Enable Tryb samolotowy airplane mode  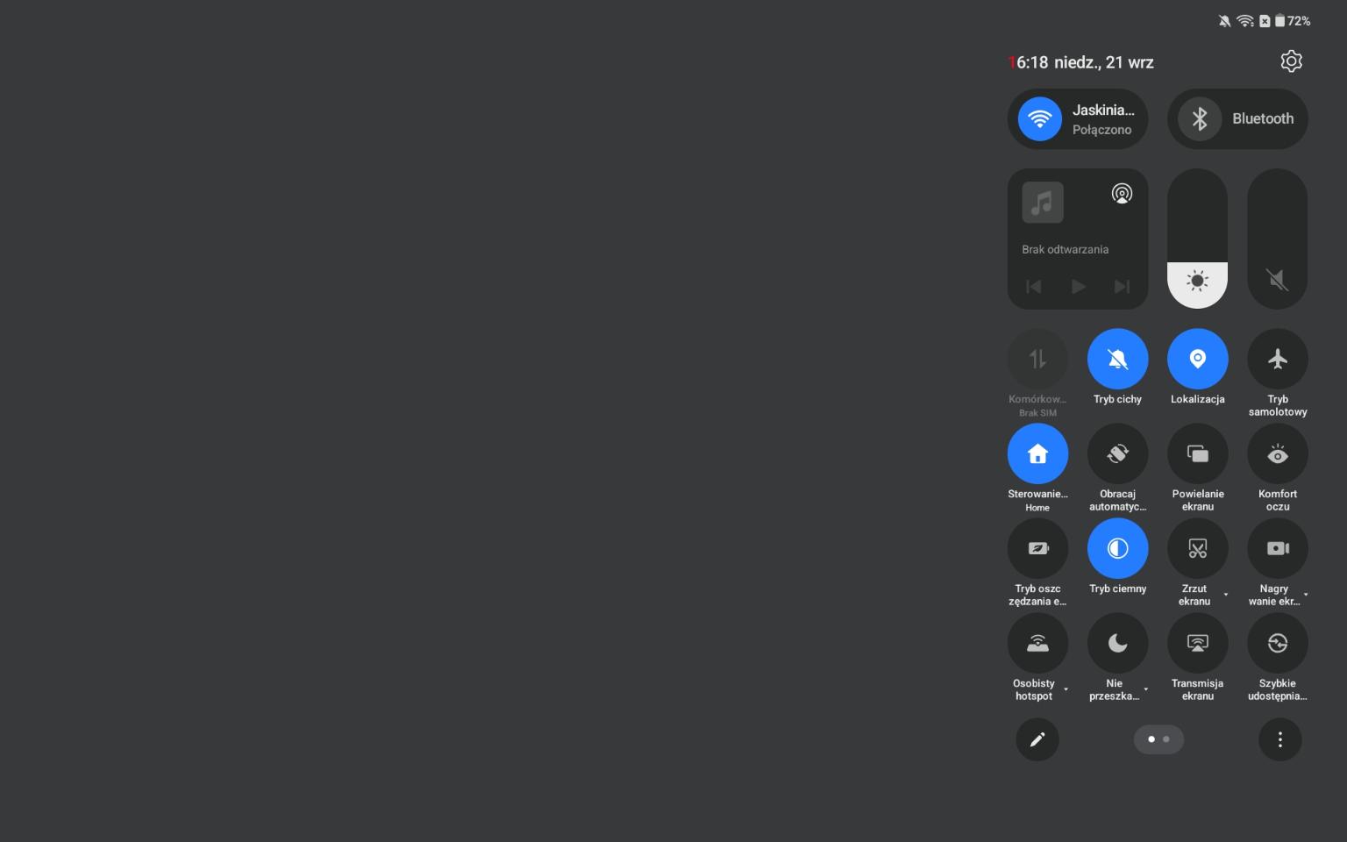1277,360
